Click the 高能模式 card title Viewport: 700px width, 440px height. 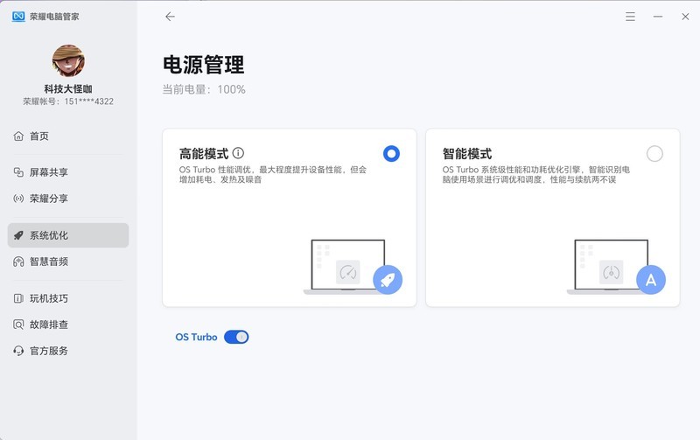tap(204, 153)
